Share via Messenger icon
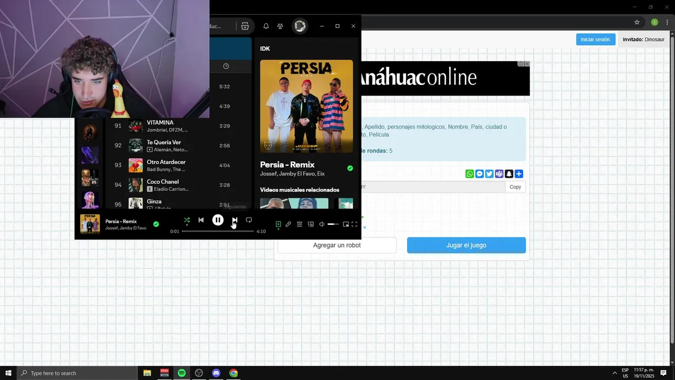675x380 pixels. pyautogui.click(x=479, y=174)
